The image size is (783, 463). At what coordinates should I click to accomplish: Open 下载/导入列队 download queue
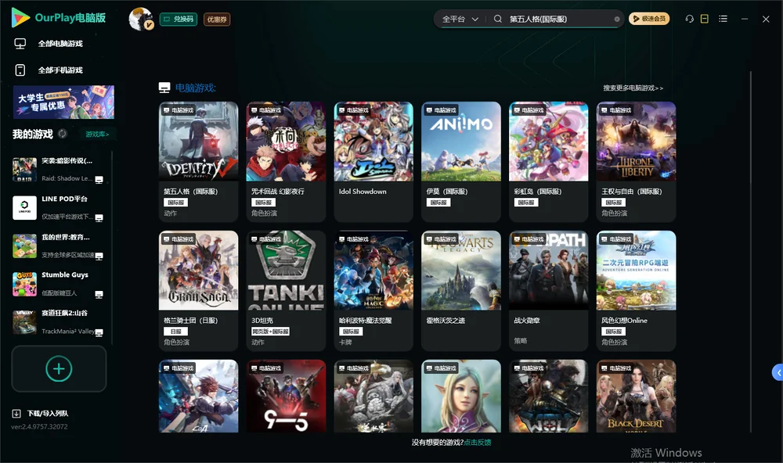[41, 414]
